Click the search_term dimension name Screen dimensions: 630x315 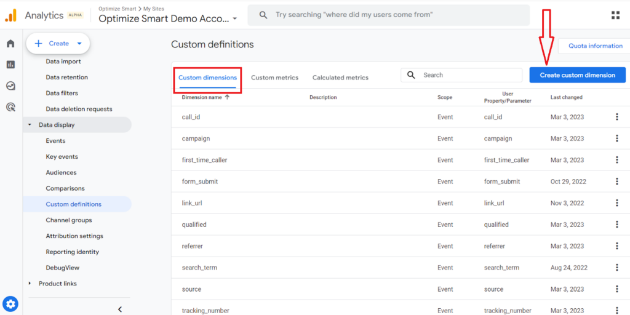pos(200,268)
